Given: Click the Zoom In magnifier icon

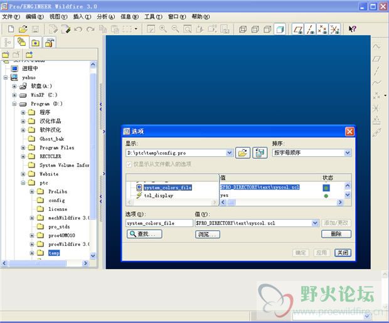Looking at the screenshot, I should [x=163, y=29].
